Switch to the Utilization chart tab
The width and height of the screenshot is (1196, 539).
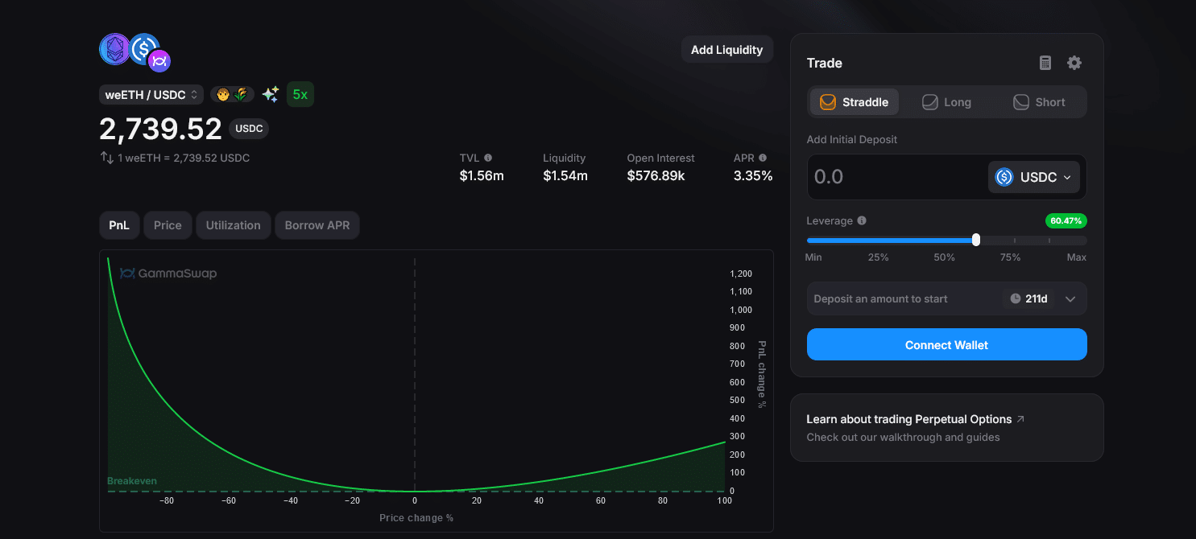point(233,225)
